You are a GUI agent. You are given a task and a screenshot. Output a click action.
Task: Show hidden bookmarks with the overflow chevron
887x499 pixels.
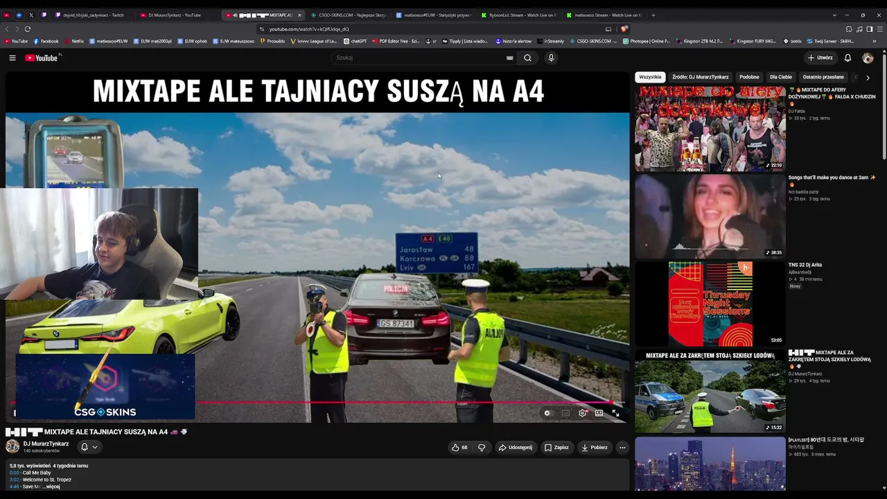tap(875, 42)
